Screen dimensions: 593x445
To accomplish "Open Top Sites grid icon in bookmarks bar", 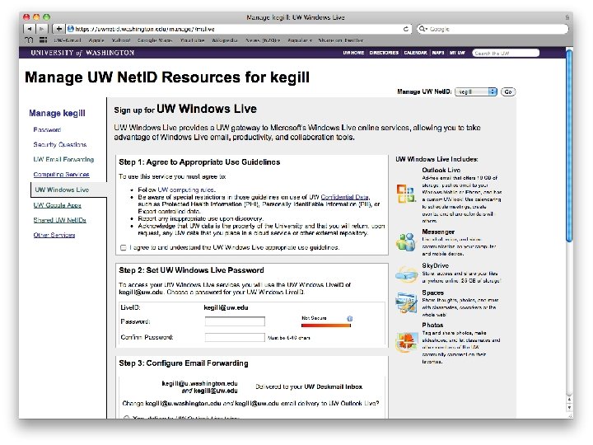I will (43, 40).
